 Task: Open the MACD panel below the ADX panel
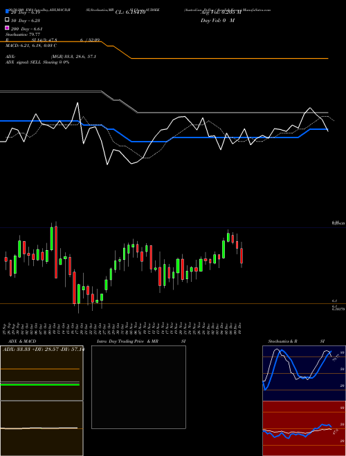pos(42,428)
